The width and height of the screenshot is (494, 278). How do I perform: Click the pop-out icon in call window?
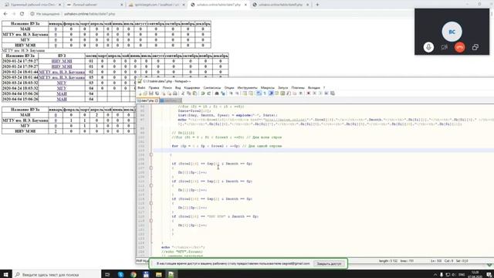tap(475, 47)
